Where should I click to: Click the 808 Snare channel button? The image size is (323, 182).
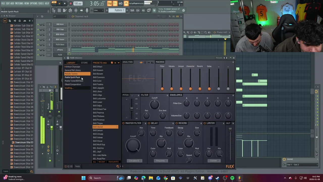pos(60,39)
